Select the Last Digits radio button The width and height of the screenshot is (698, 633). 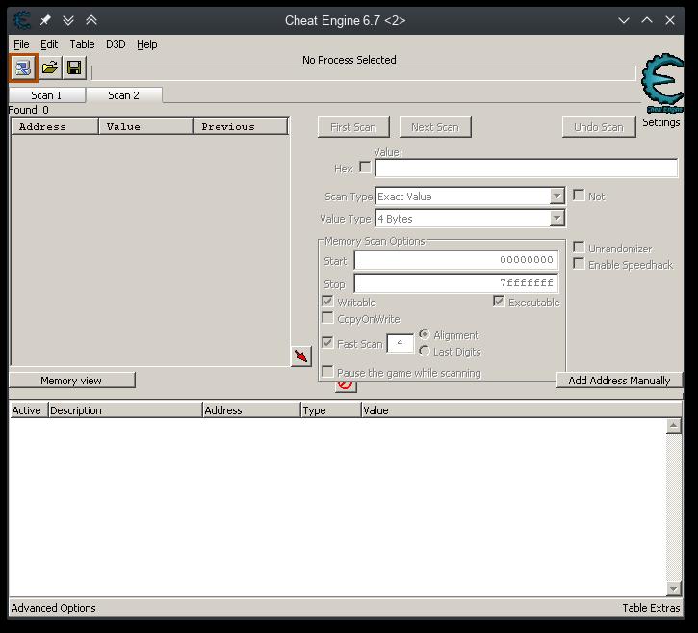(x=425, y=351)
